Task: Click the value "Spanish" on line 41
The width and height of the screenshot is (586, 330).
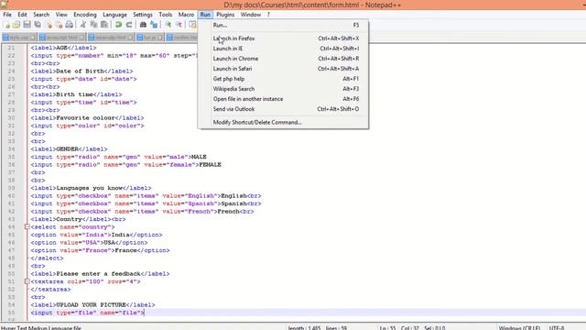Action: coord(201,203)
